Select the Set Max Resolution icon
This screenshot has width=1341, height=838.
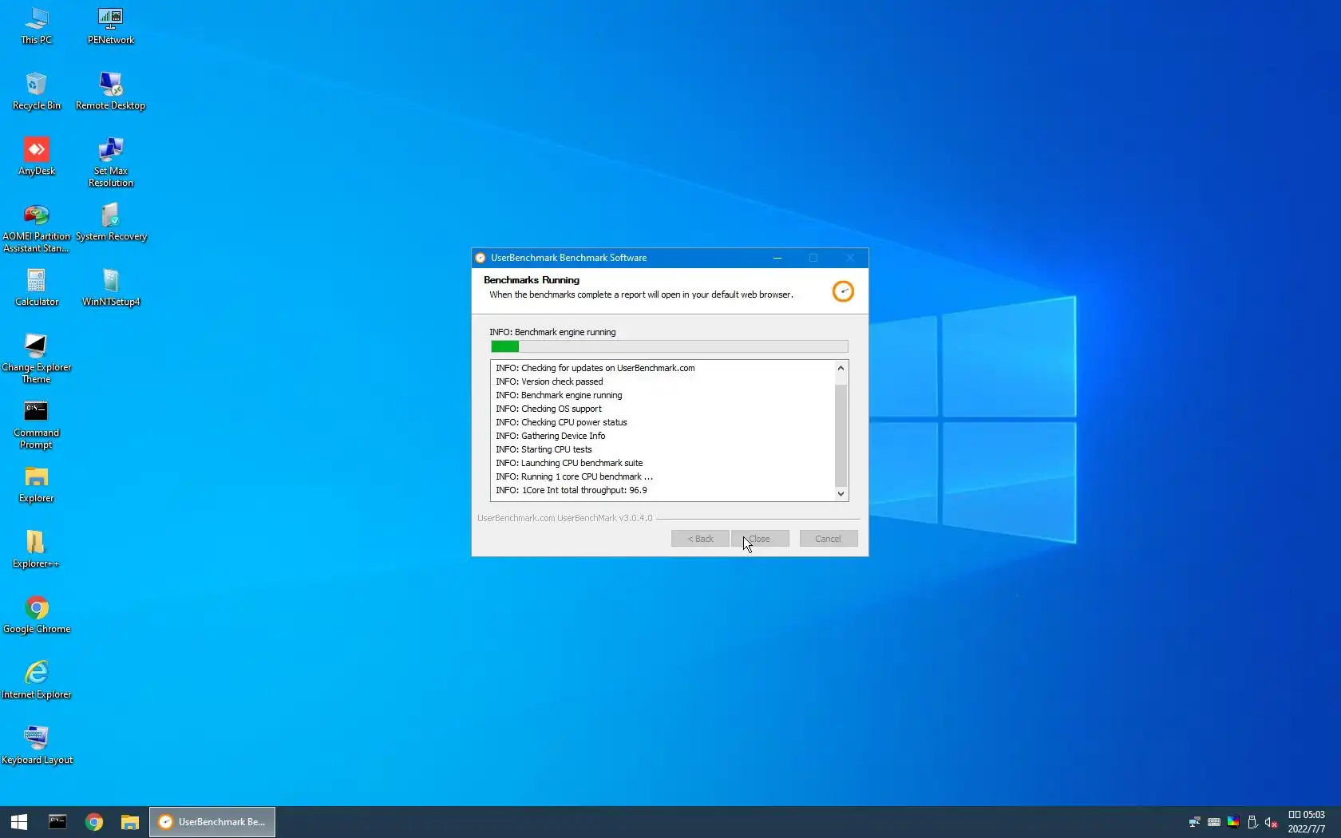click(111, 162)
